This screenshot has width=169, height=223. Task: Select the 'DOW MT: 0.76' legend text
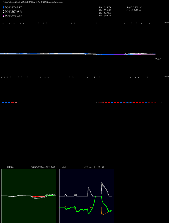14,12
